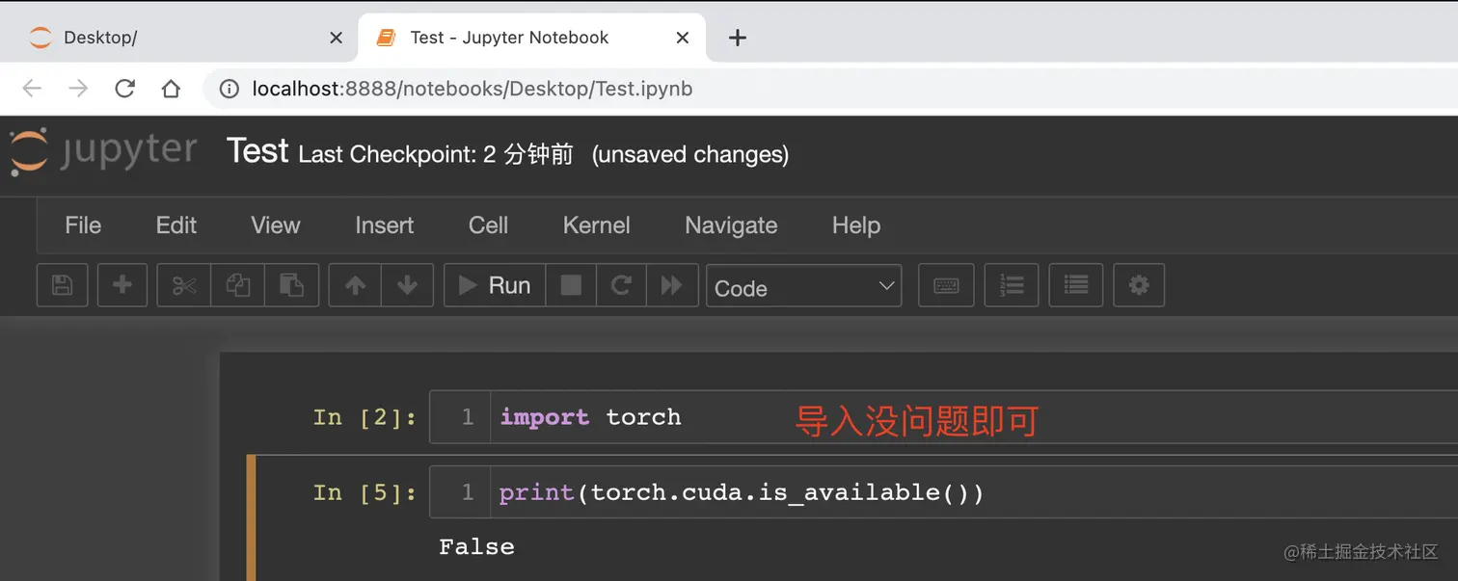Open the Cell menu
1458x581 pixels.
tap(488, 225)
